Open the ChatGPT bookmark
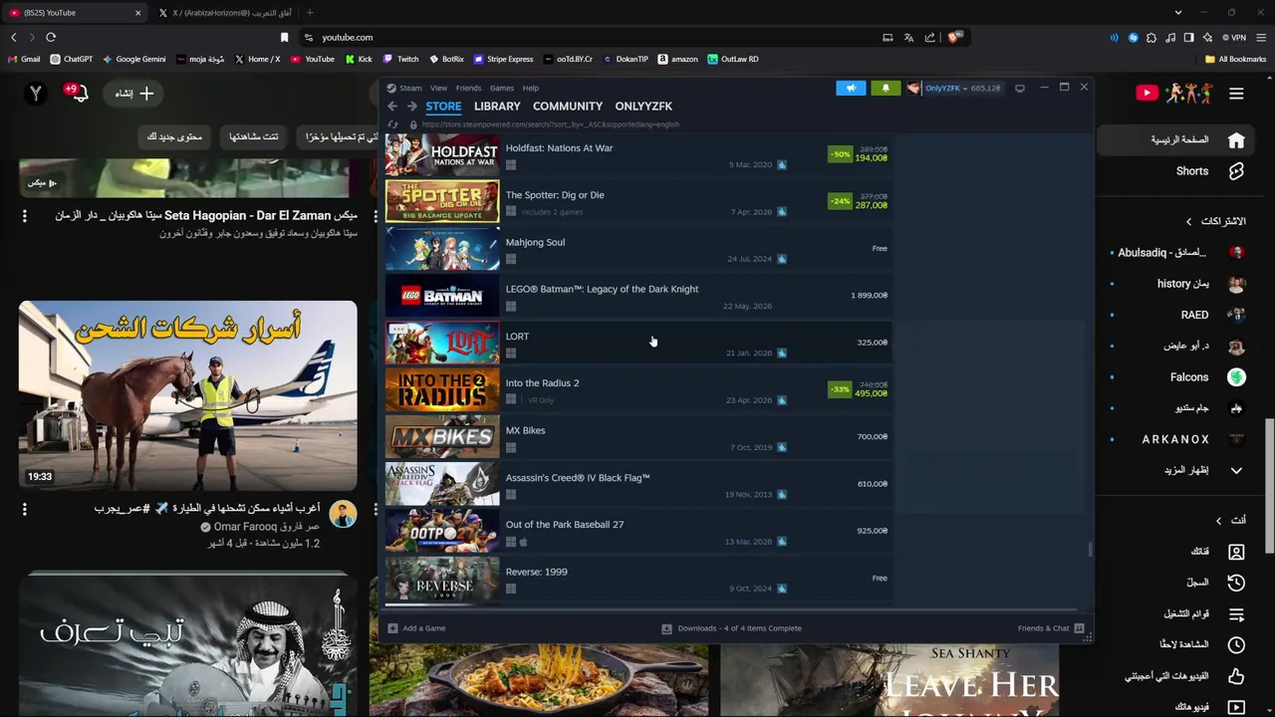This screenshot has height=717, width=1275. [71, 59]
